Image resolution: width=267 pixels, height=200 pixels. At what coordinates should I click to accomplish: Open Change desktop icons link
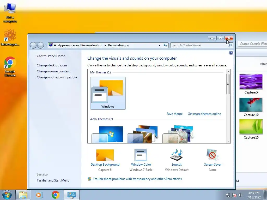point(52,65)
